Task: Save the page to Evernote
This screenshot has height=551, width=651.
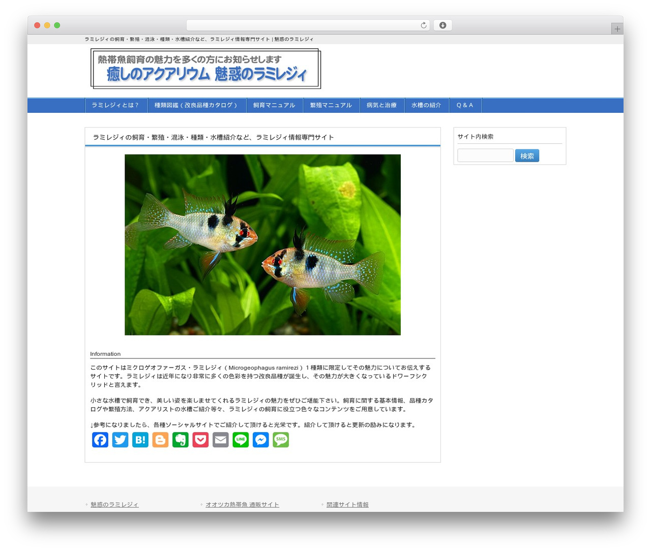Action: tap(181, 440)
